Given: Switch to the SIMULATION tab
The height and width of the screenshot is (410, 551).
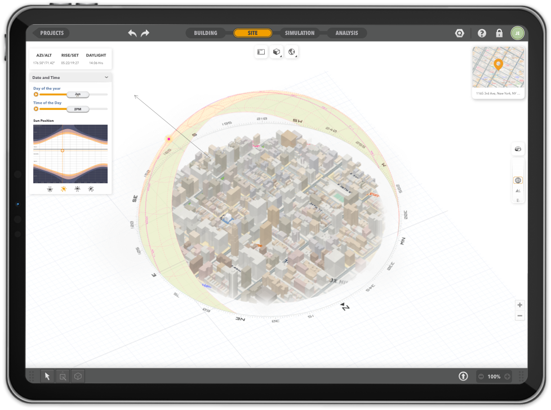Looking at the screenshot, I should [299, 33].
